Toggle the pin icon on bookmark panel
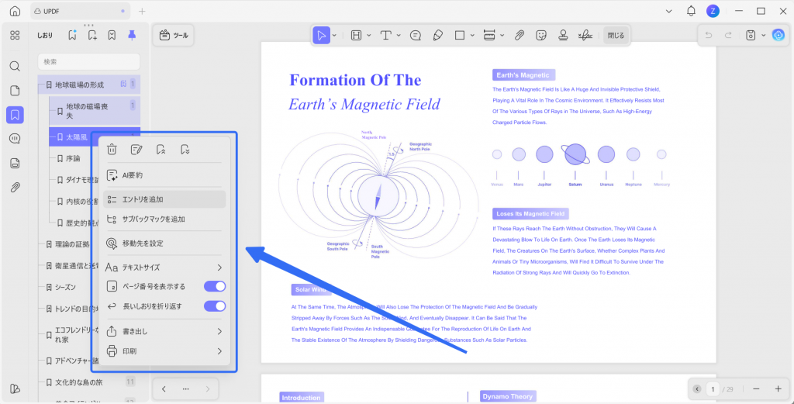The width and height of the screenshot is (794, 404). point(132,35)
